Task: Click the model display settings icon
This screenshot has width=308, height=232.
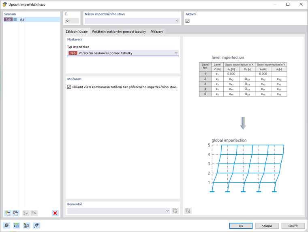Action: [26, 226]
